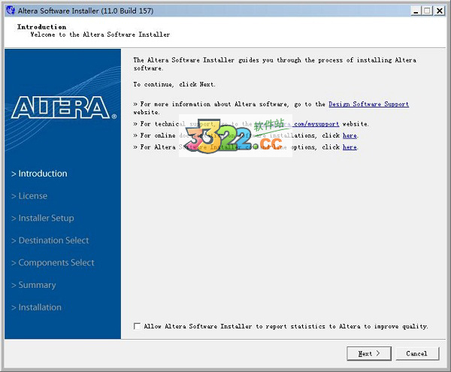Close the installer window
The height and width of the screenshot is (372, 451).
coord(440,11)
